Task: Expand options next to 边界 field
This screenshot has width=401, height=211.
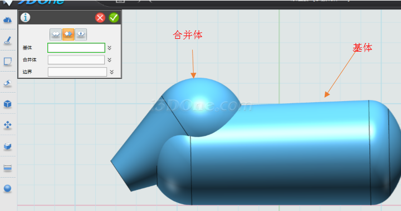Action: click(111, 72)
